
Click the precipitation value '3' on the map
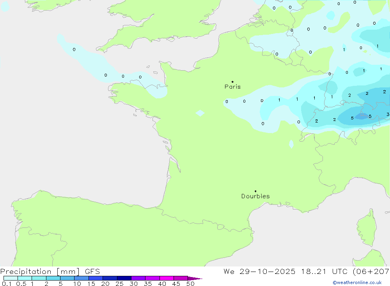click(x=388, y=114)
